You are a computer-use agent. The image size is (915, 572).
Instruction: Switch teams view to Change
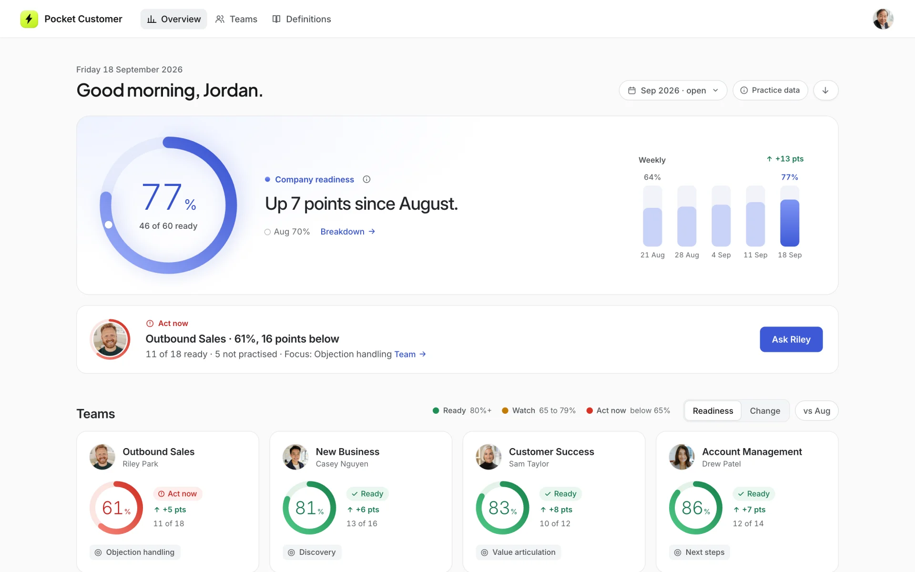(765, 410)
